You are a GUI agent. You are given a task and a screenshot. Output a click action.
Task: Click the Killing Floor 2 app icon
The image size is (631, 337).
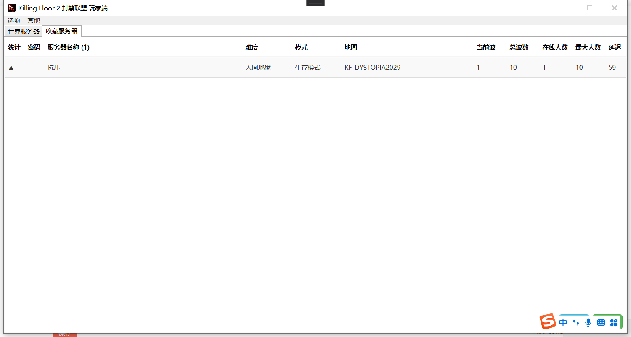11,8
